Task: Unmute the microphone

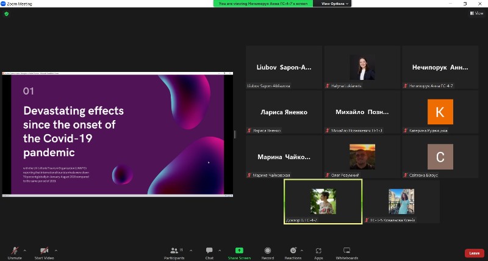Action: tap(13, 252)
